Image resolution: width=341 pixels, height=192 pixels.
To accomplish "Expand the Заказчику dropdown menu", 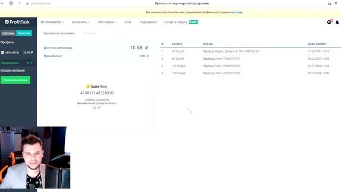I will (x=80, y=22).
